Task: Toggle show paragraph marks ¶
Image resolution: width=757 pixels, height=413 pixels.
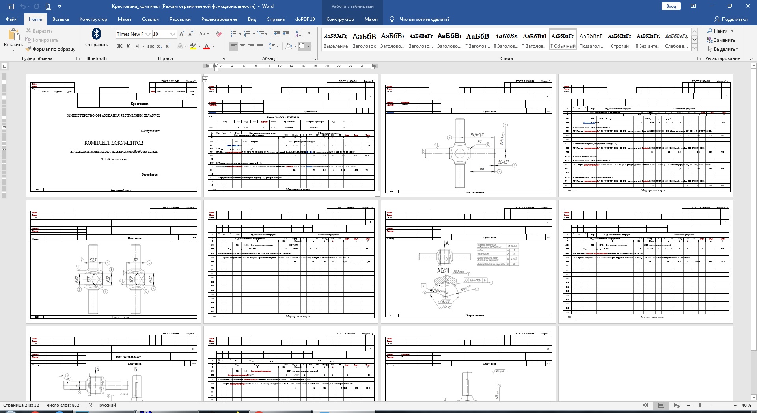Action: click(310, 34)
